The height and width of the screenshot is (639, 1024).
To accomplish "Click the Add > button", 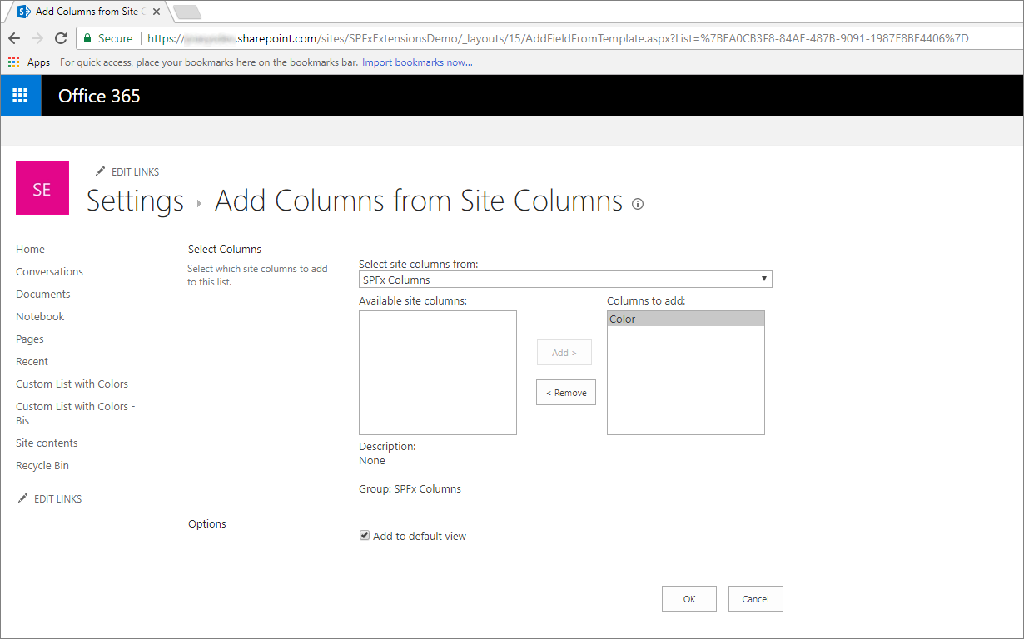I will pyautogui.click(x=564, y=353).
